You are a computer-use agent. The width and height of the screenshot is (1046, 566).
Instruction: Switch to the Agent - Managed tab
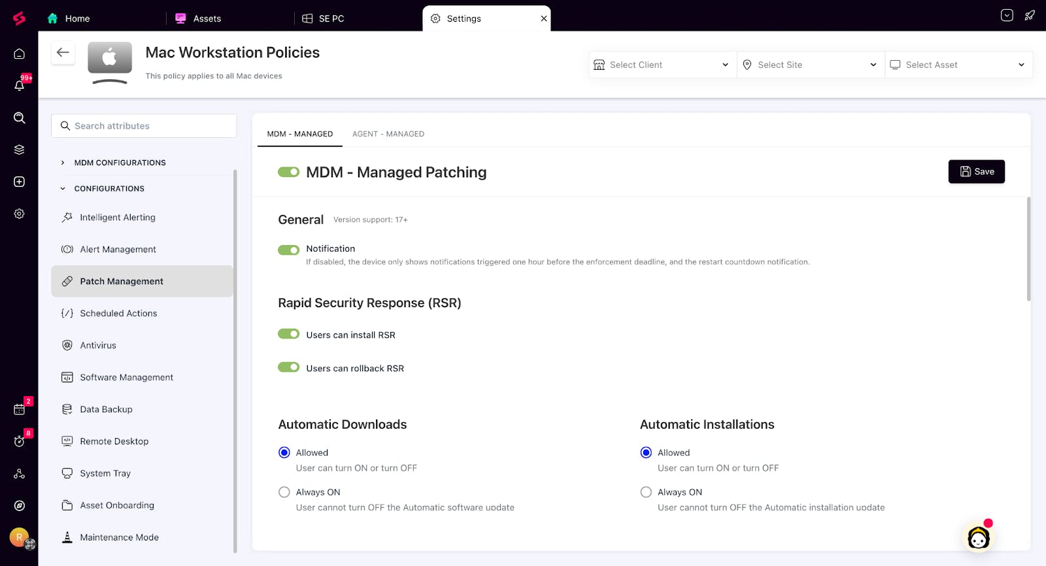[388, 134]
